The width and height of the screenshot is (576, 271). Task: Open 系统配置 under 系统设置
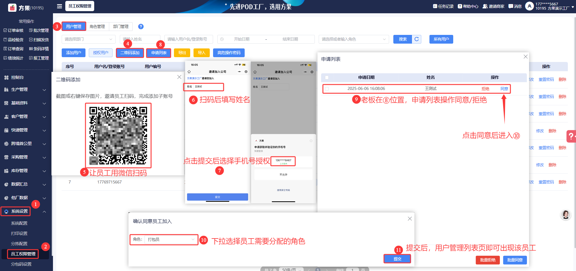(x=19, y=223)
